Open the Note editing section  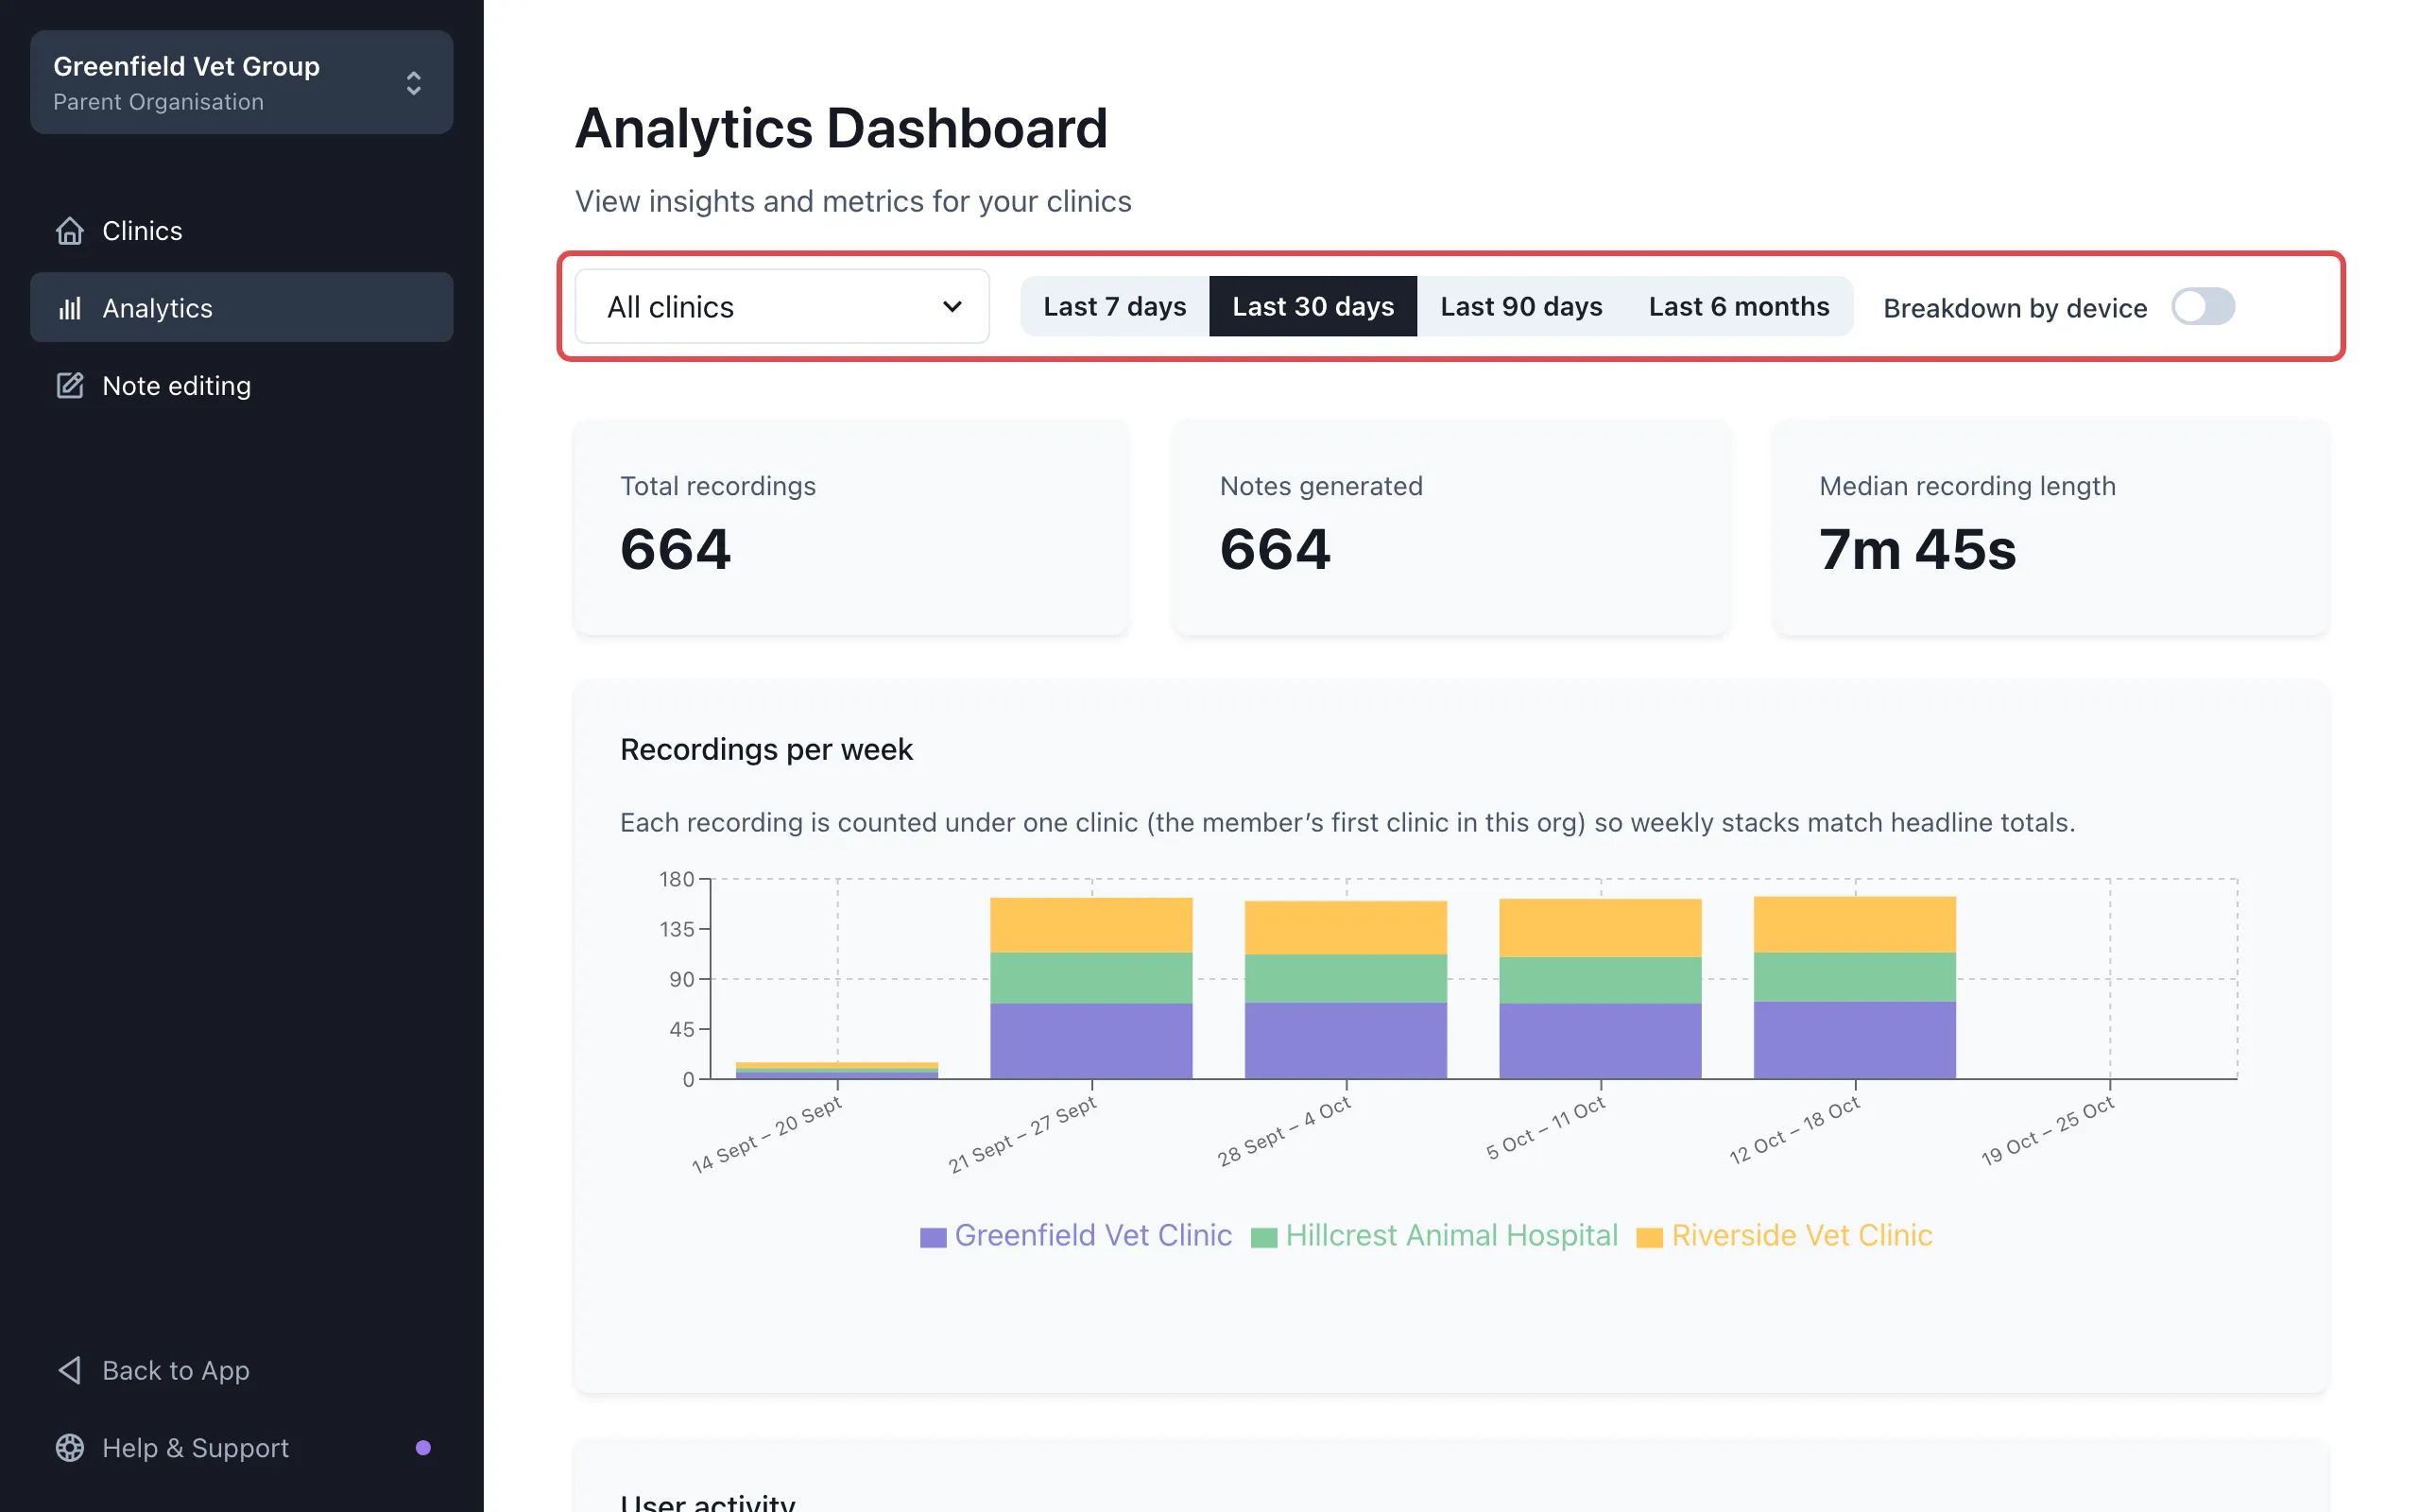tap(241, 385)
